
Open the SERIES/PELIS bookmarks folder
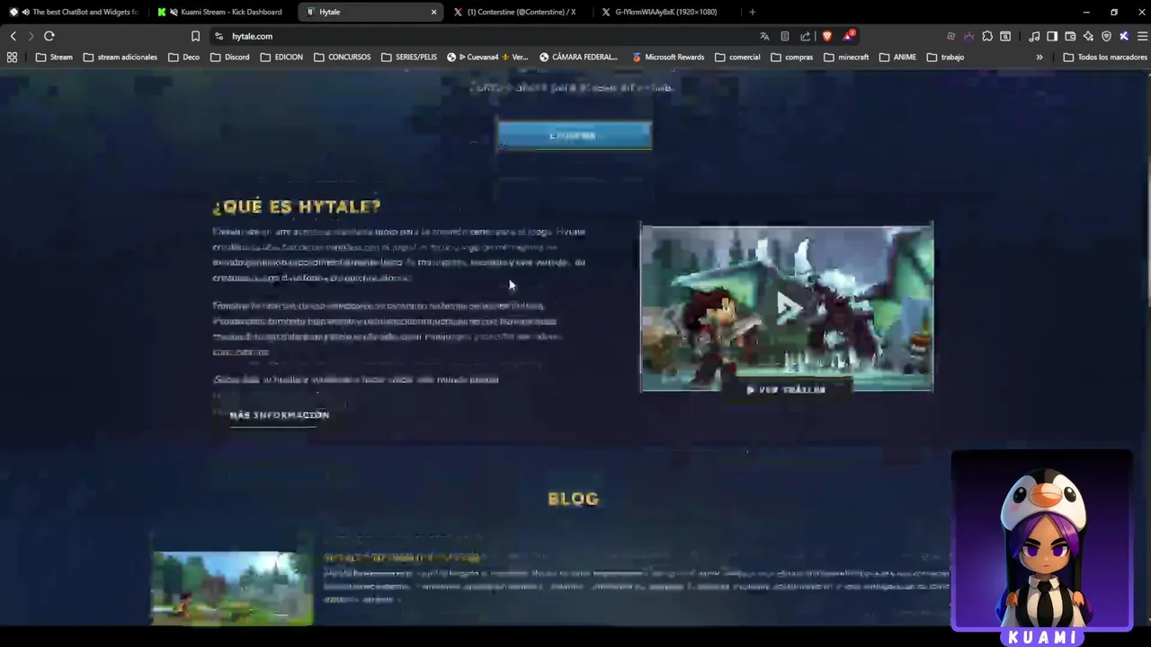[408, 57]
